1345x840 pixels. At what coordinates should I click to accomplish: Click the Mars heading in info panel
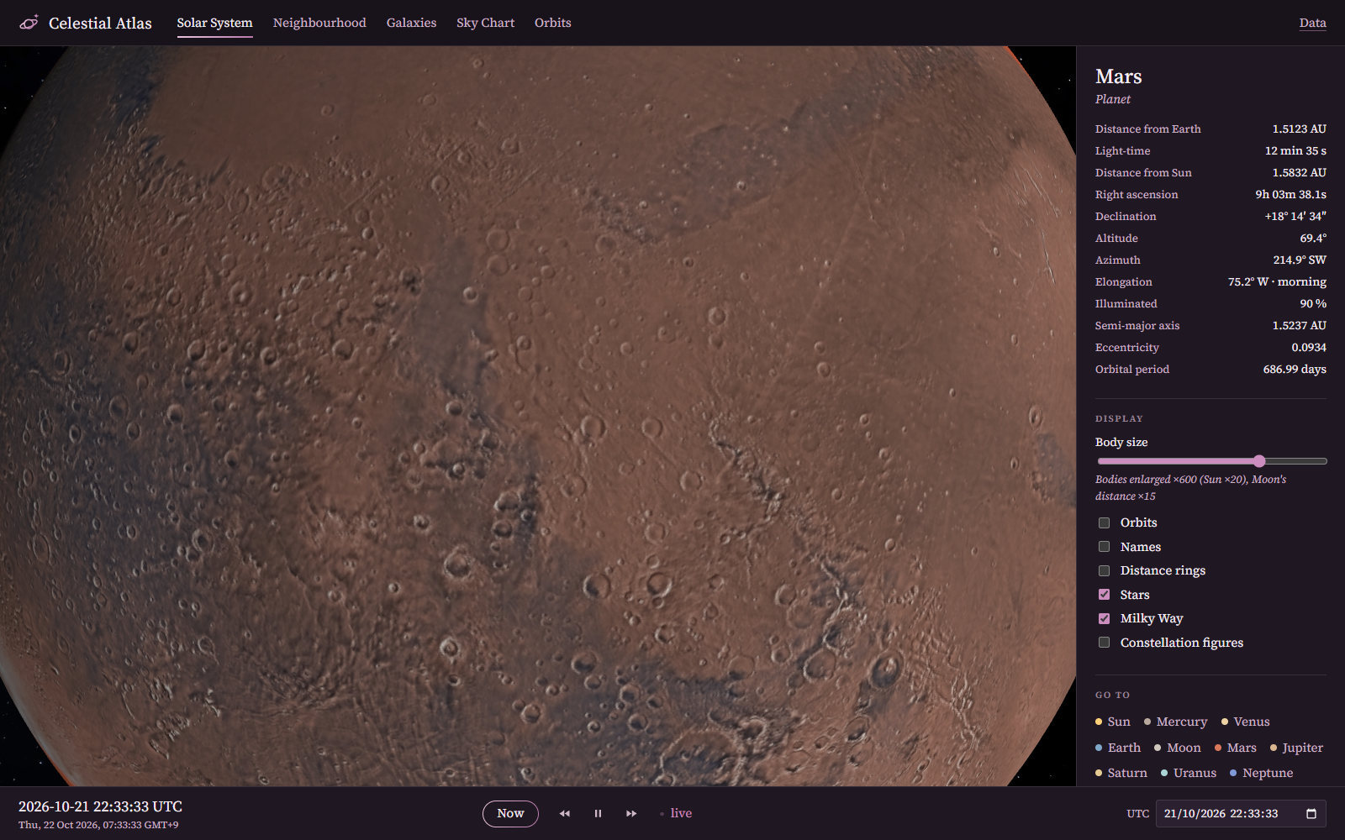[x=1118, y=76]
